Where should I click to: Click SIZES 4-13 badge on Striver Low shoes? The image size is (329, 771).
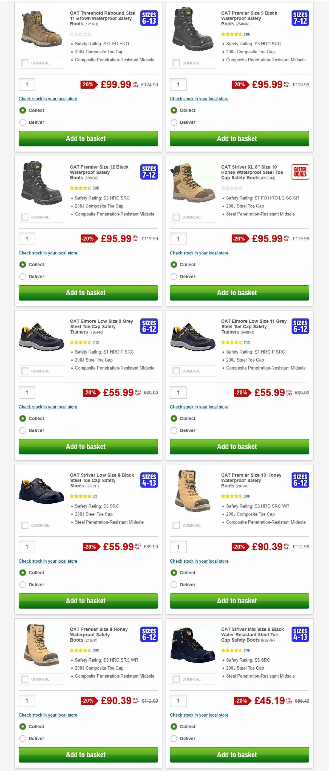tap(149, 480)
